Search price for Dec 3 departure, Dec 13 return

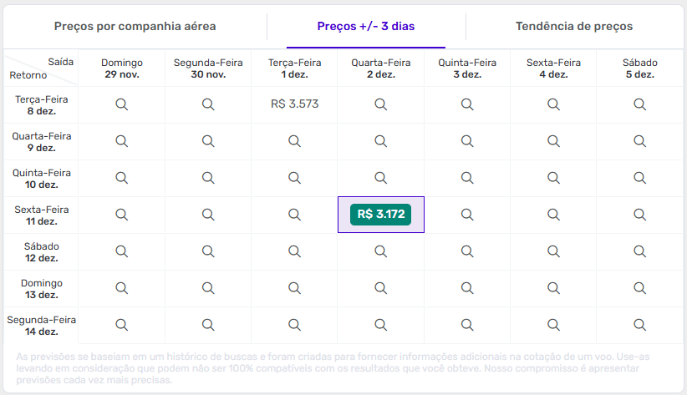tap(467, 288)
